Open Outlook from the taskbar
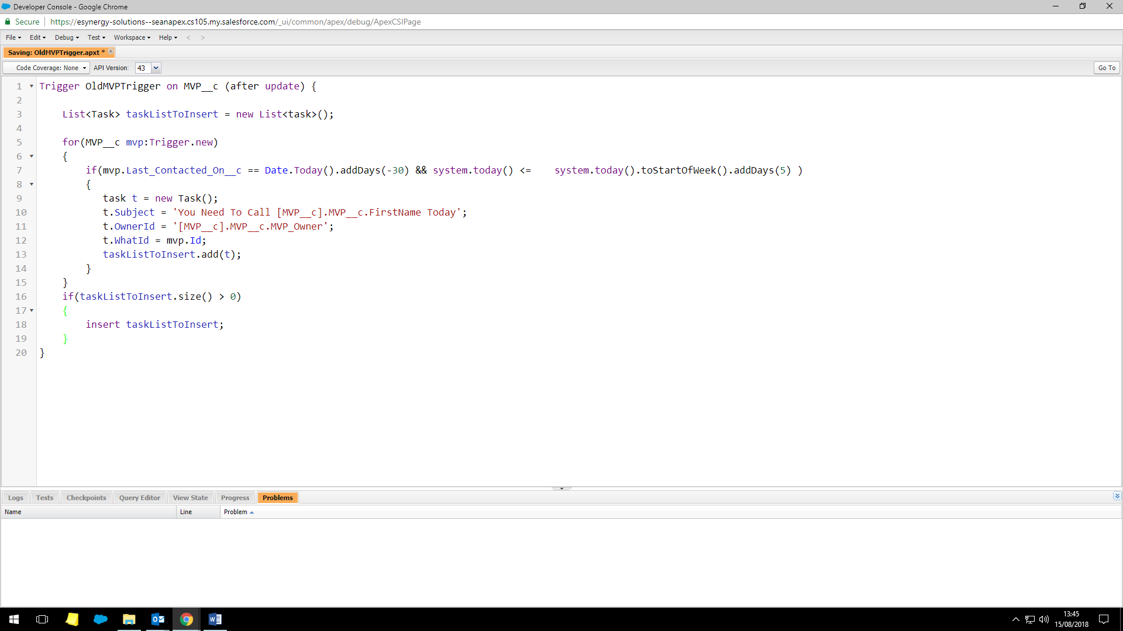1123x631 pixels. [158, 619]
